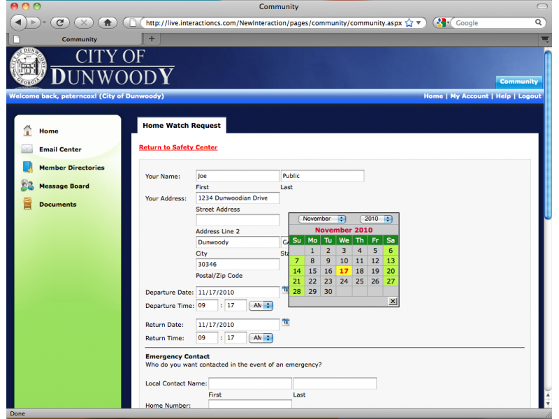Image resolution: width=559 pixels, height=419 pixels.
Task: Click the Documents cabinet icon
Action: point(26,204)
